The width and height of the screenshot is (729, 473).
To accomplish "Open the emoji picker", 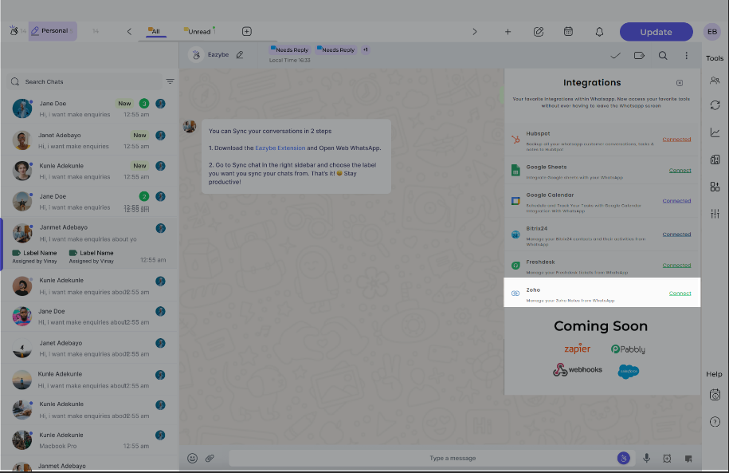I will pos(192,458).
